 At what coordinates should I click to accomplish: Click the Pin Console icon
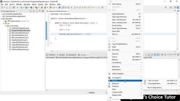162,55
